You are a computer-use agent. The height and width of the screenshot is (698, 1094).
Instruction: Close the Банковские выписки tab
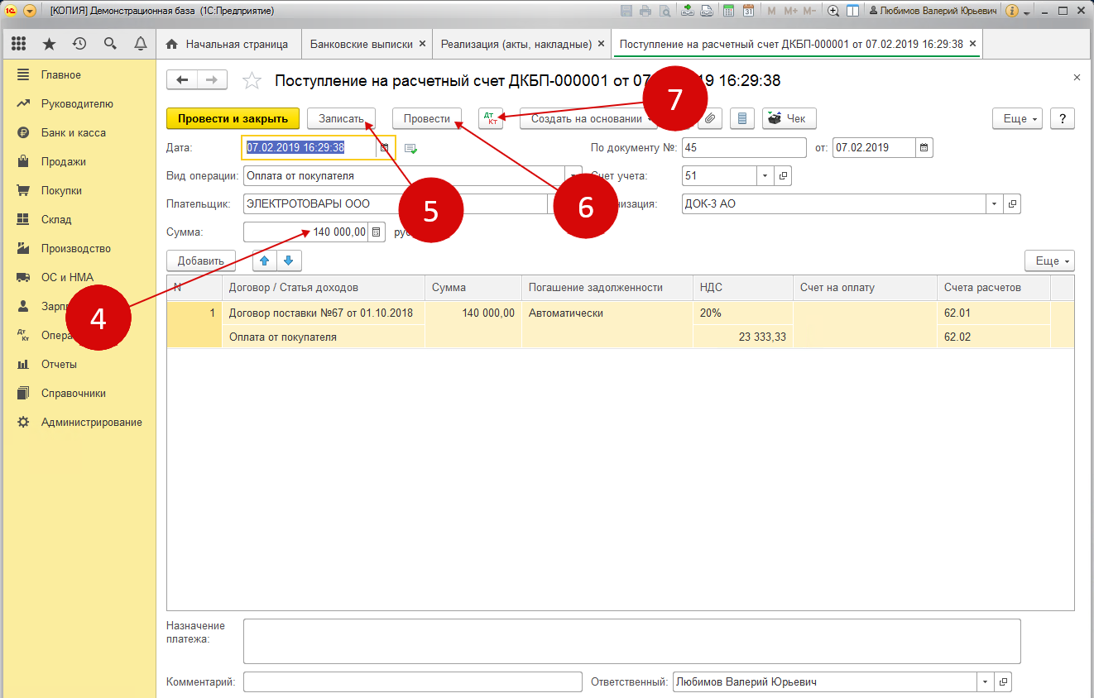(x=422, y=44)
